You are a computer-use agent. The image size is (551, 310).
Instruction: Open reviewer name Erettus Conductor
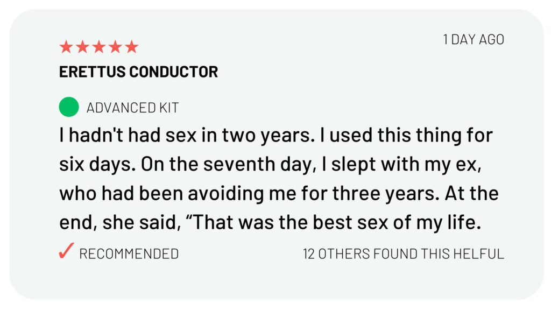(138, 72)
